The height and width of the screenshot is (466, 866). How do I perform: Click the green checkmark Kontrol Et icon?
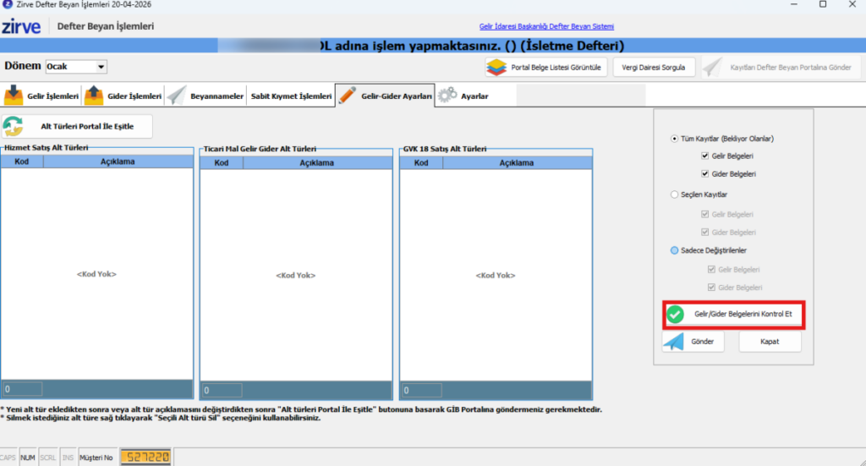pos(675,314)
